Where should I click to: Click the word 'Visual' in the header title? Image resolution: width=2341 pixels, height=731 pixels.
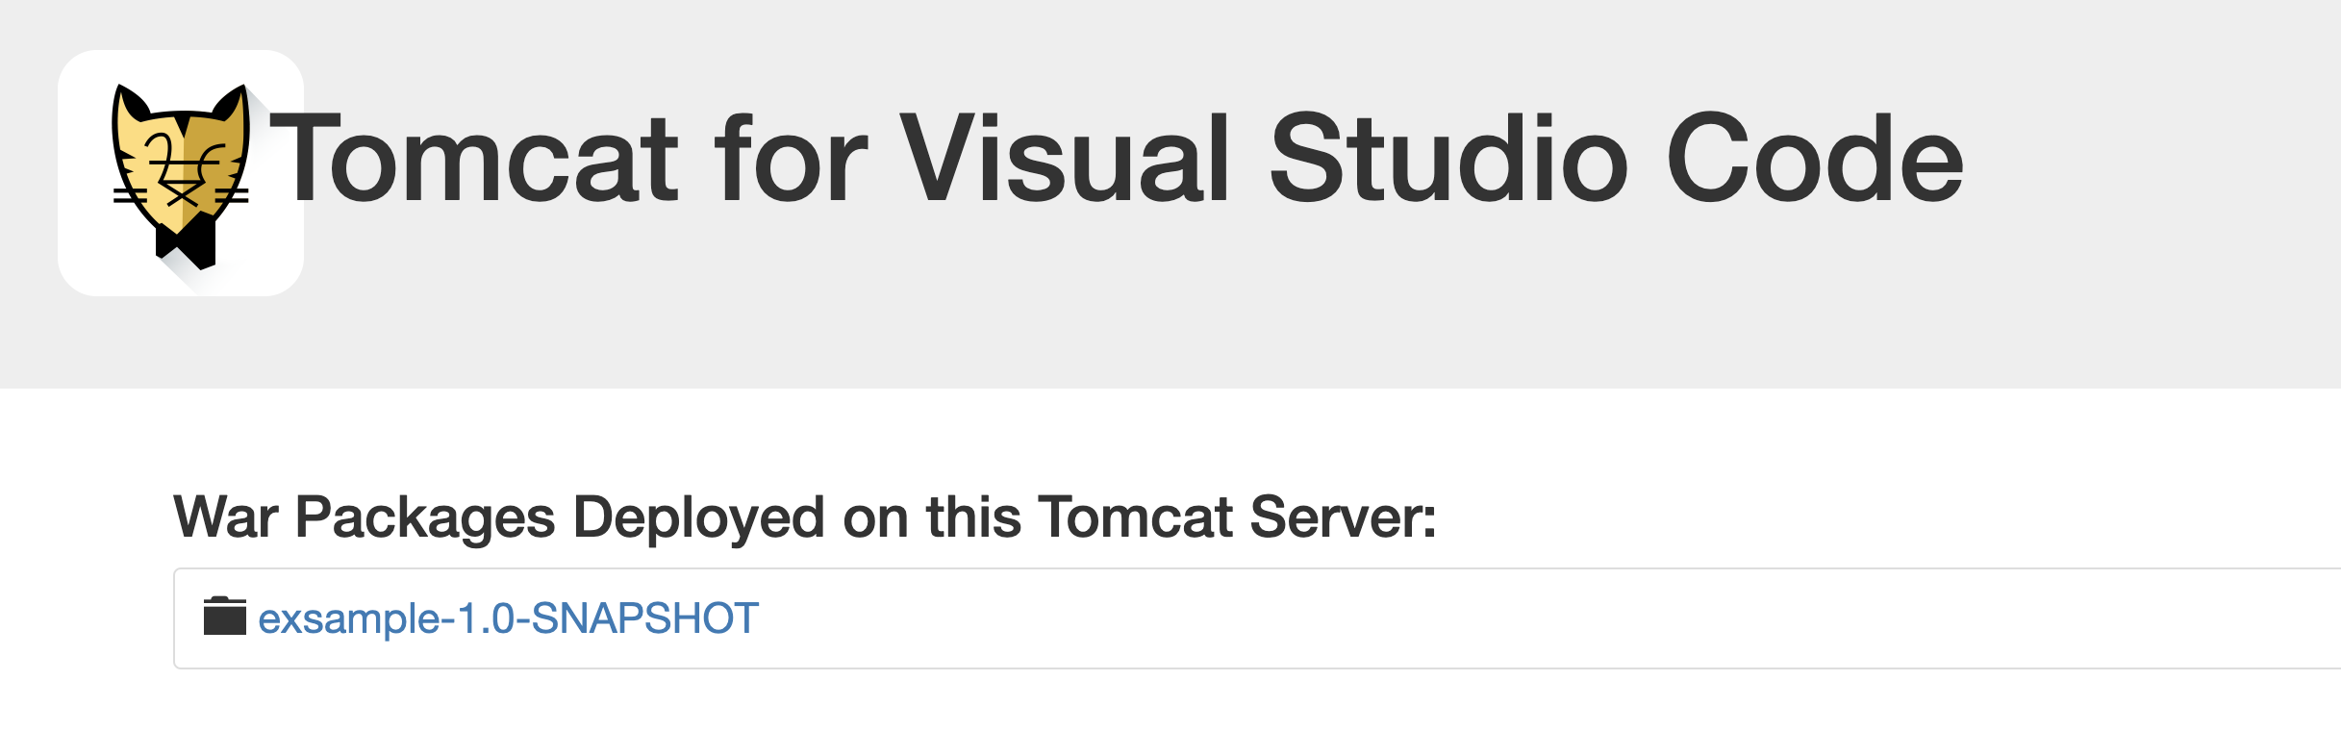tap(1066, 159)
